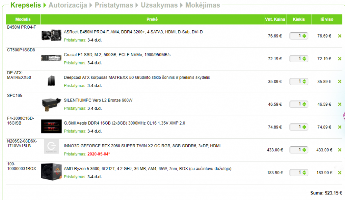Viewport: 345px width, 200px height.
Task: Click the Suma: 923.15 € total
Action: (326, 193)
